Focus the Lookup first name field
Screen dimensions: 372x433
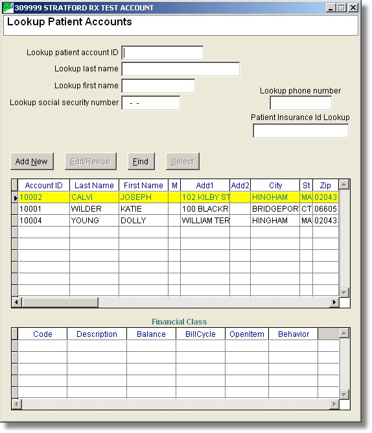[158, 86]
